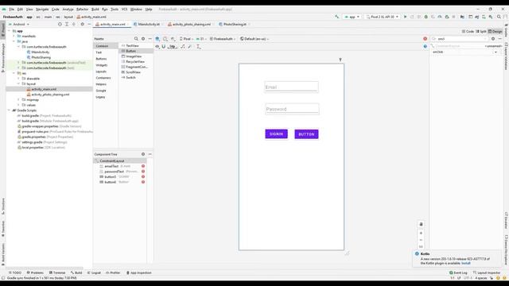
Task: Click button6 error badge in Component Tree
Action: click(x=143, y=182)
